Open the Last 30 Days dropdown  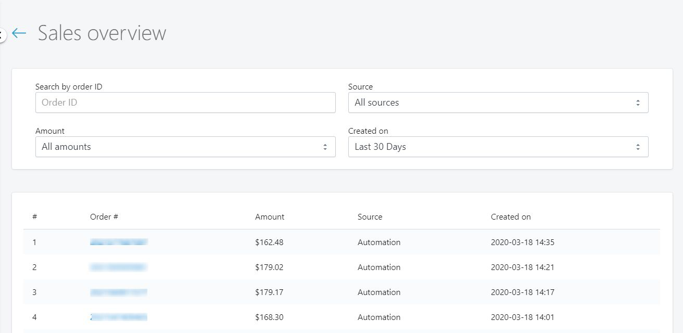point(498,147)
